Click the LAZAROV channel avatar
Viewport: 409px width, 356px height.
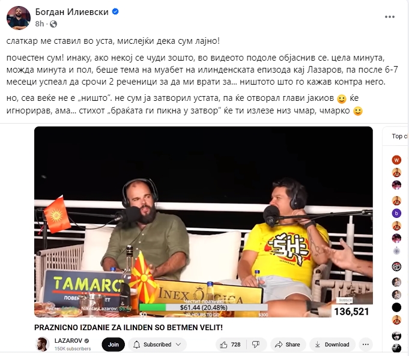pyautogui.click(x=42, y=344)
